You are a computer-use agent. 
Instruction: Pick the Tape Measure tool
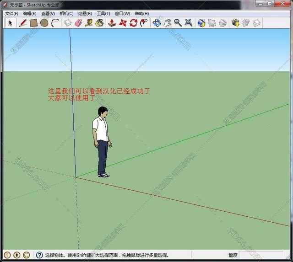coord(89,23)
